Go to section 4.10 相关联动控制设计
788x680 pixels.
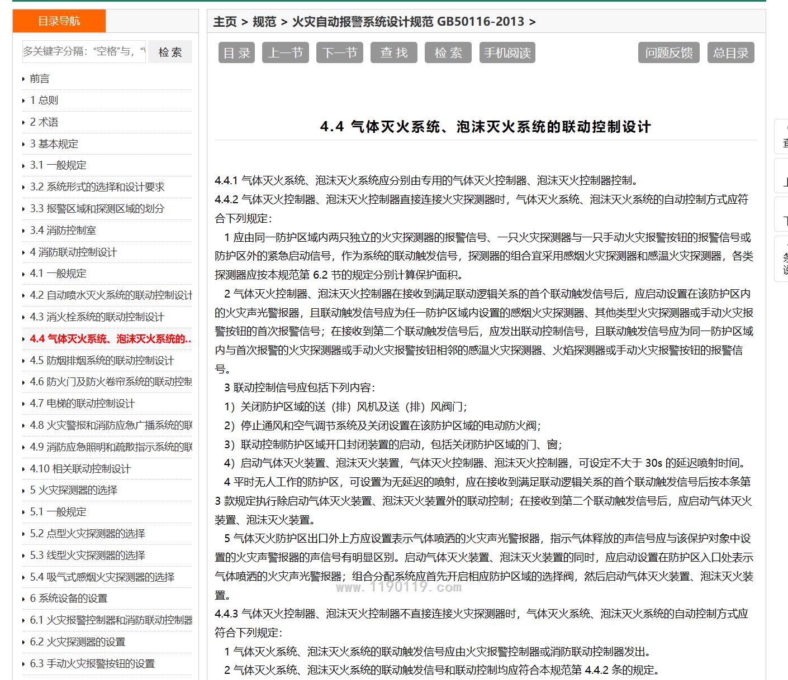tap(80, 469)
